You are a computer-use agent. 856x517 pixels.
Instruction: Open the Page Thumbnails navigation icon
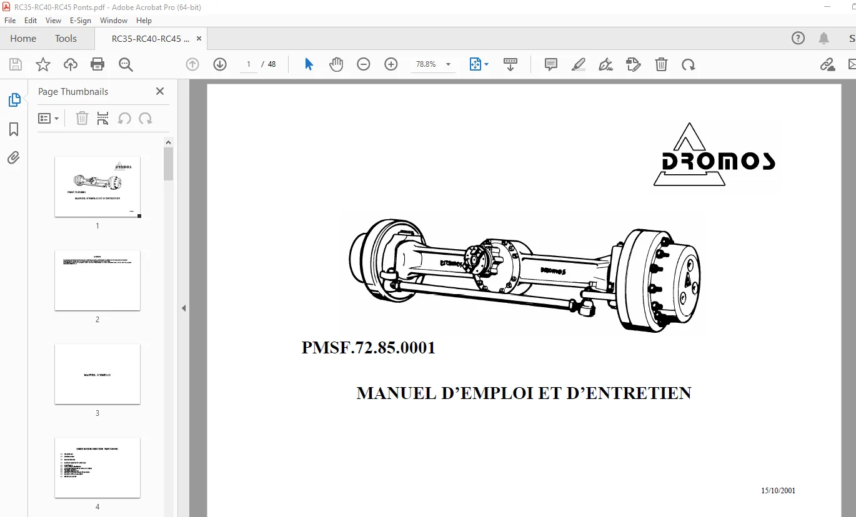click(x=14, y=100)
